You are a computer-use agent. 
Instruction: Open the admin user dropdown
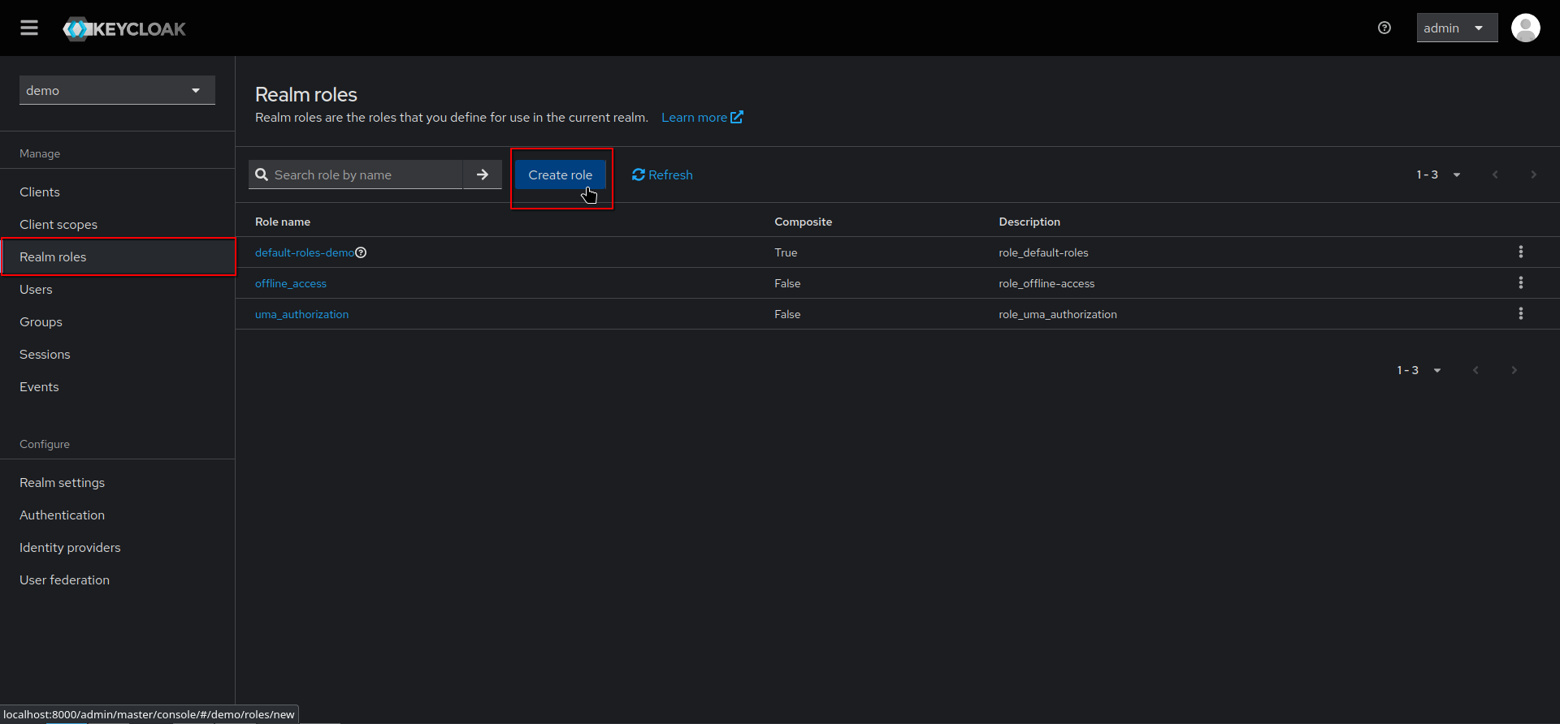click(x=1457, y=28)
